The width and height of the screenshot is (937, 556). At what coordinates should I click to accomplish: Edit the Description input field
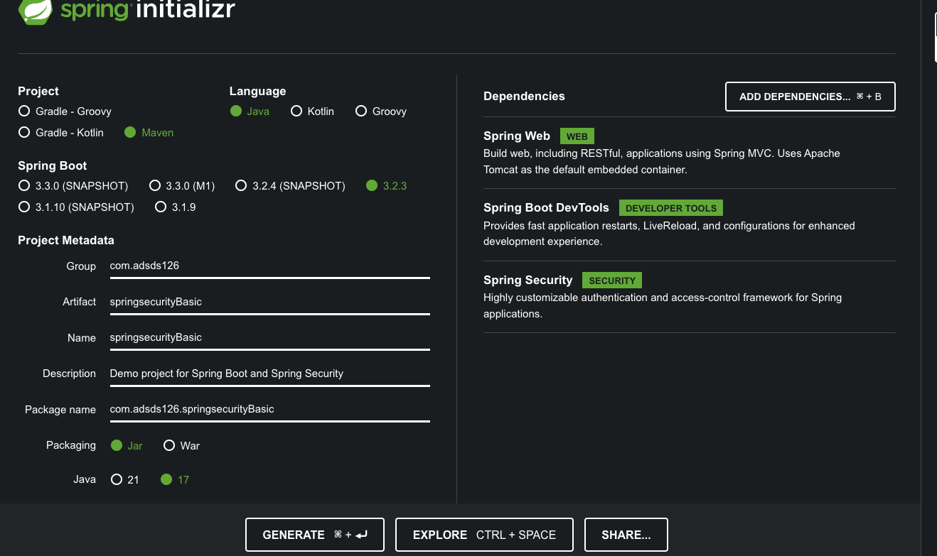270,374
